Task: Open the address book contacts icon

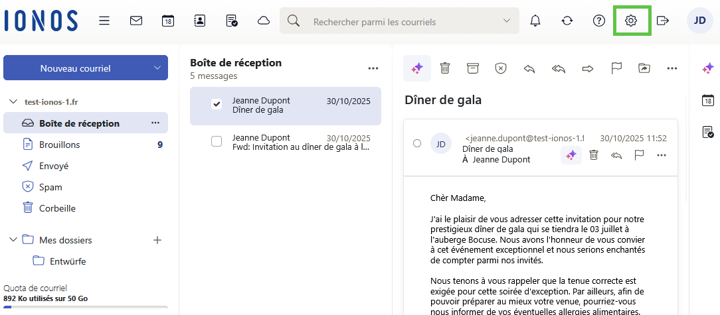Action: [x=200, y=21]
